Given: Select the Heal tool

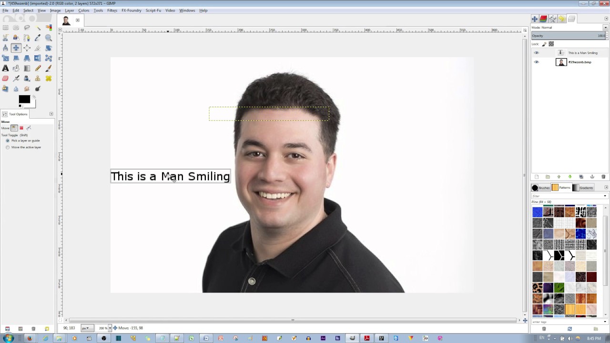Looking at the screenshot, I should coord(49,78).
